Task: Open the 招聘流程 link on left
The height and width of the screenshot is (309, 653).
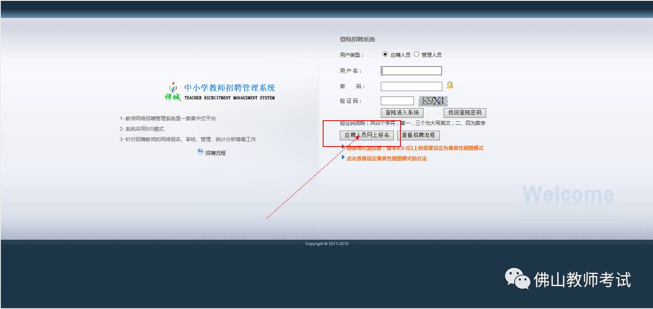Action: [x=215, y=153]
